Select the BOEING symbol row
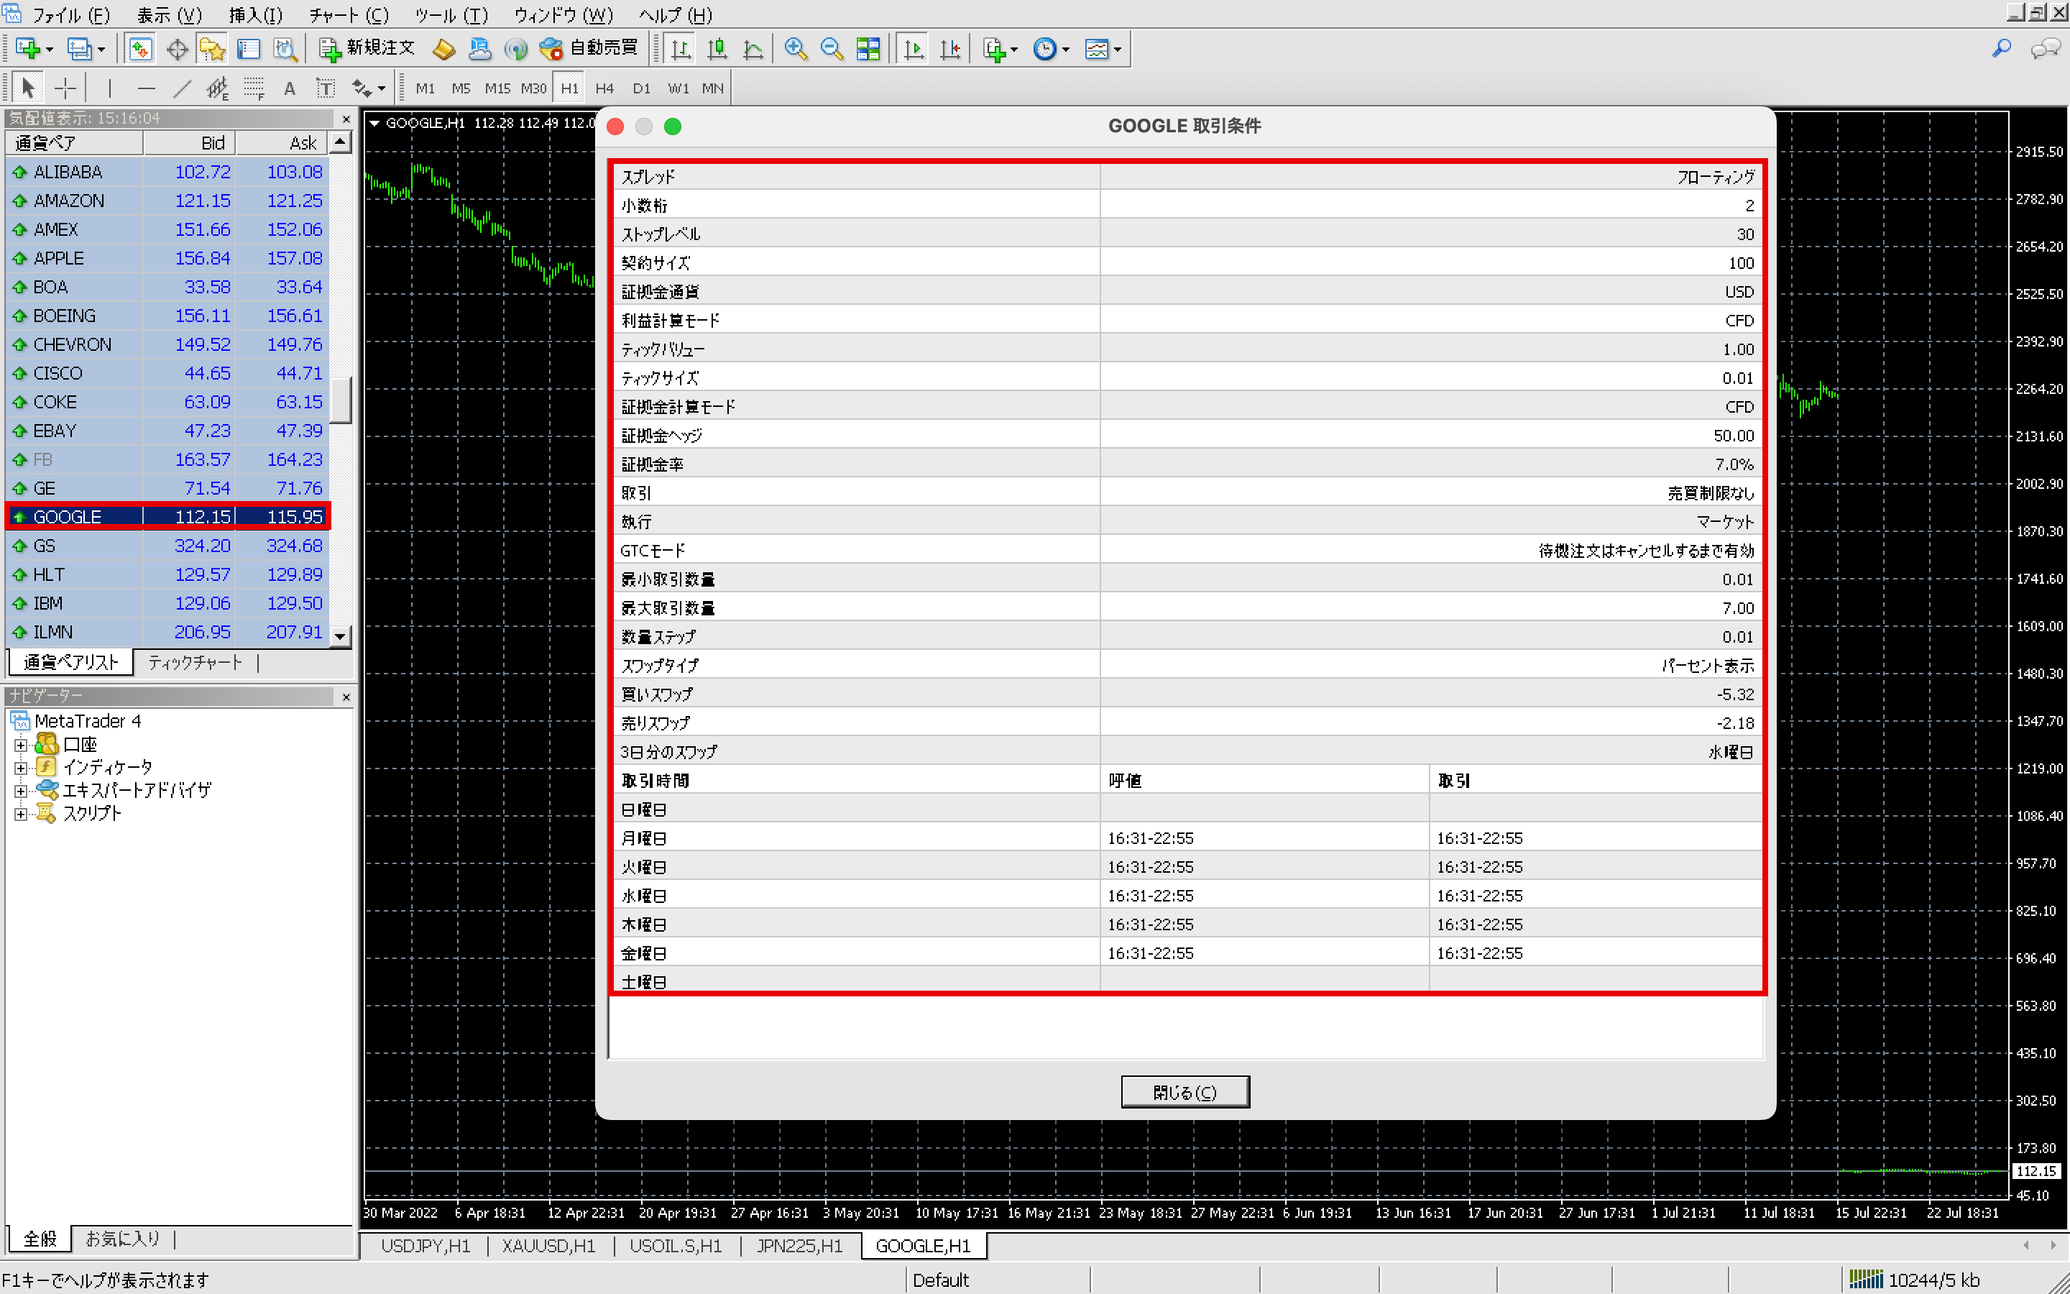 pyautogui.click(x=167, y=316)
